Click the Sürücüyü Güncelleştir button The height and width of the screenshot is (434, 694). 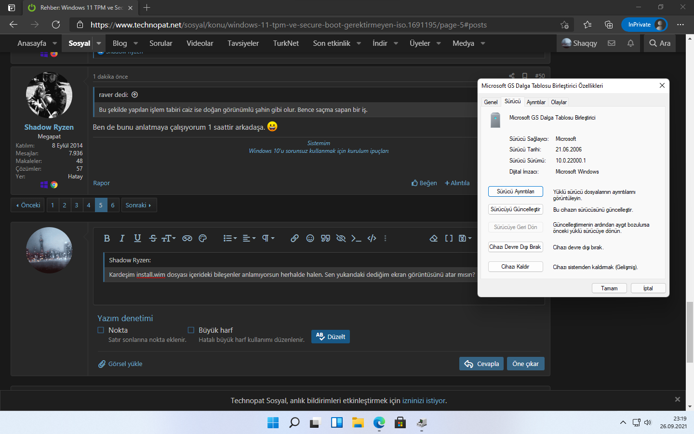(x=516, y=209)
